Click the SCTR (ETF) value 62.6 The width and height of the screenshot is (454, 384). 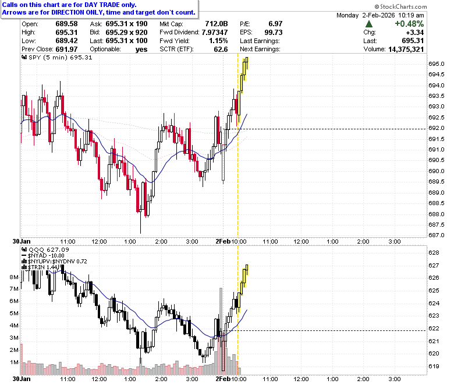[x=221, y=50]
